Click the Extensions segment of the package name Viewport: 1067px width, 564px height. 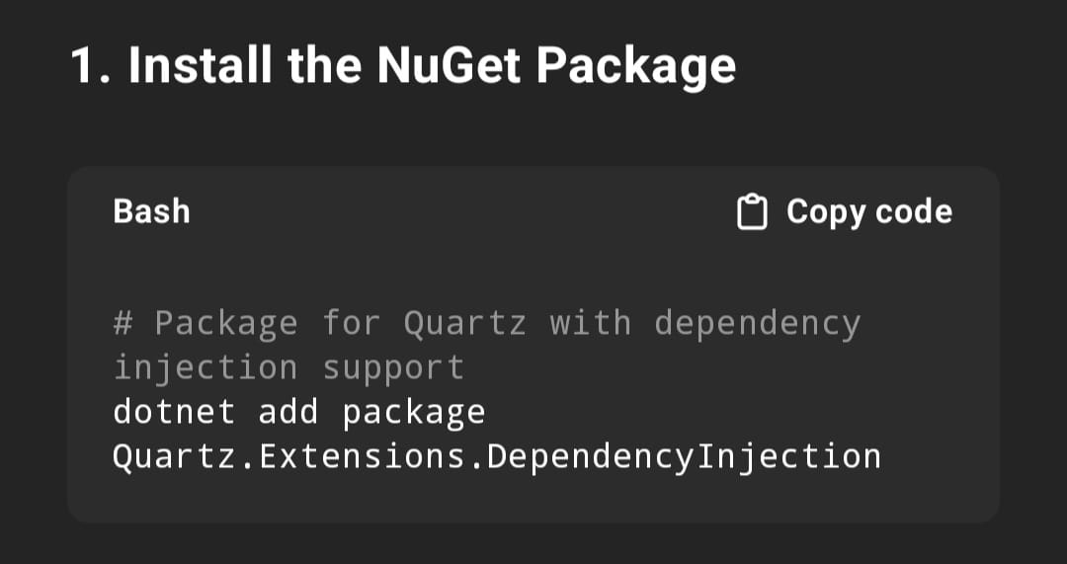pyautogui.click(x=362, y=457)
